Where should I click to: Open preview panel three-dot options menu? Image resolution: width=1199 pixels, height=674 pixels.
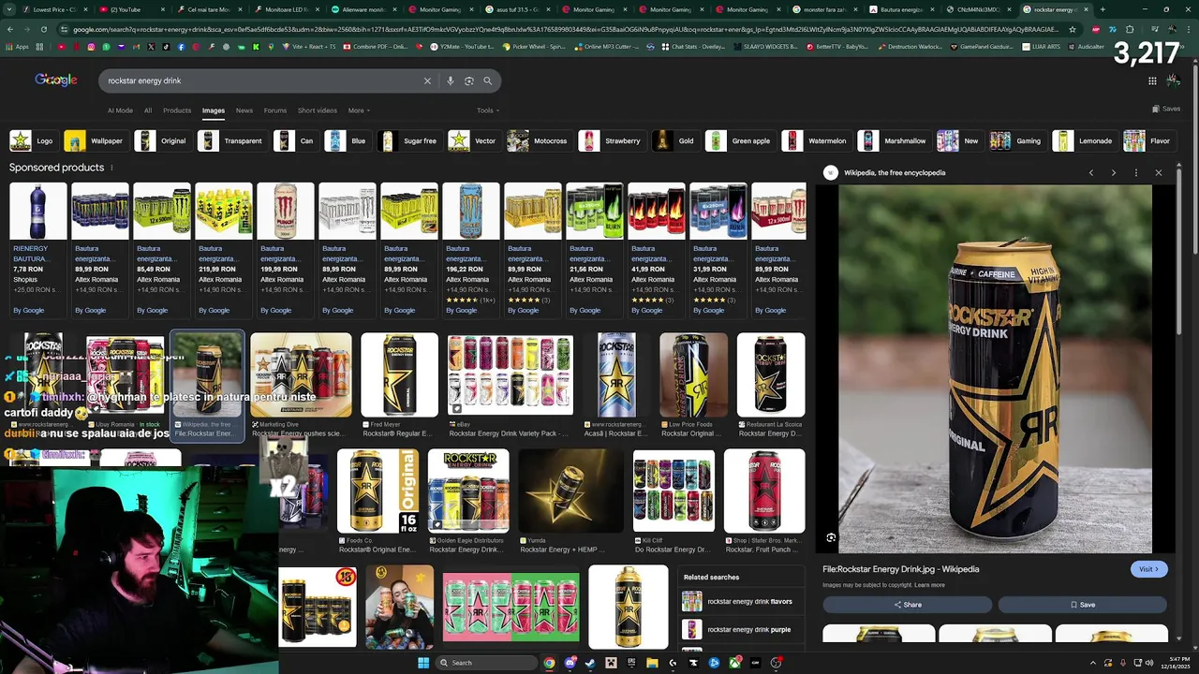pos(1136,173)
